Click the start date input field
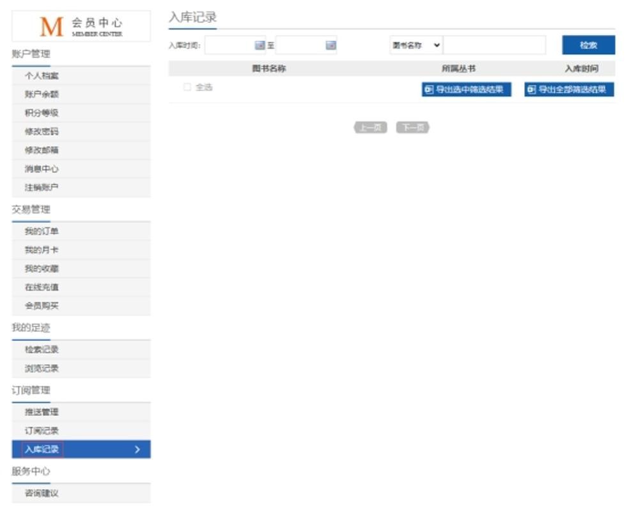The height and width of the screenshot is (511, 629). pos(229,45)
